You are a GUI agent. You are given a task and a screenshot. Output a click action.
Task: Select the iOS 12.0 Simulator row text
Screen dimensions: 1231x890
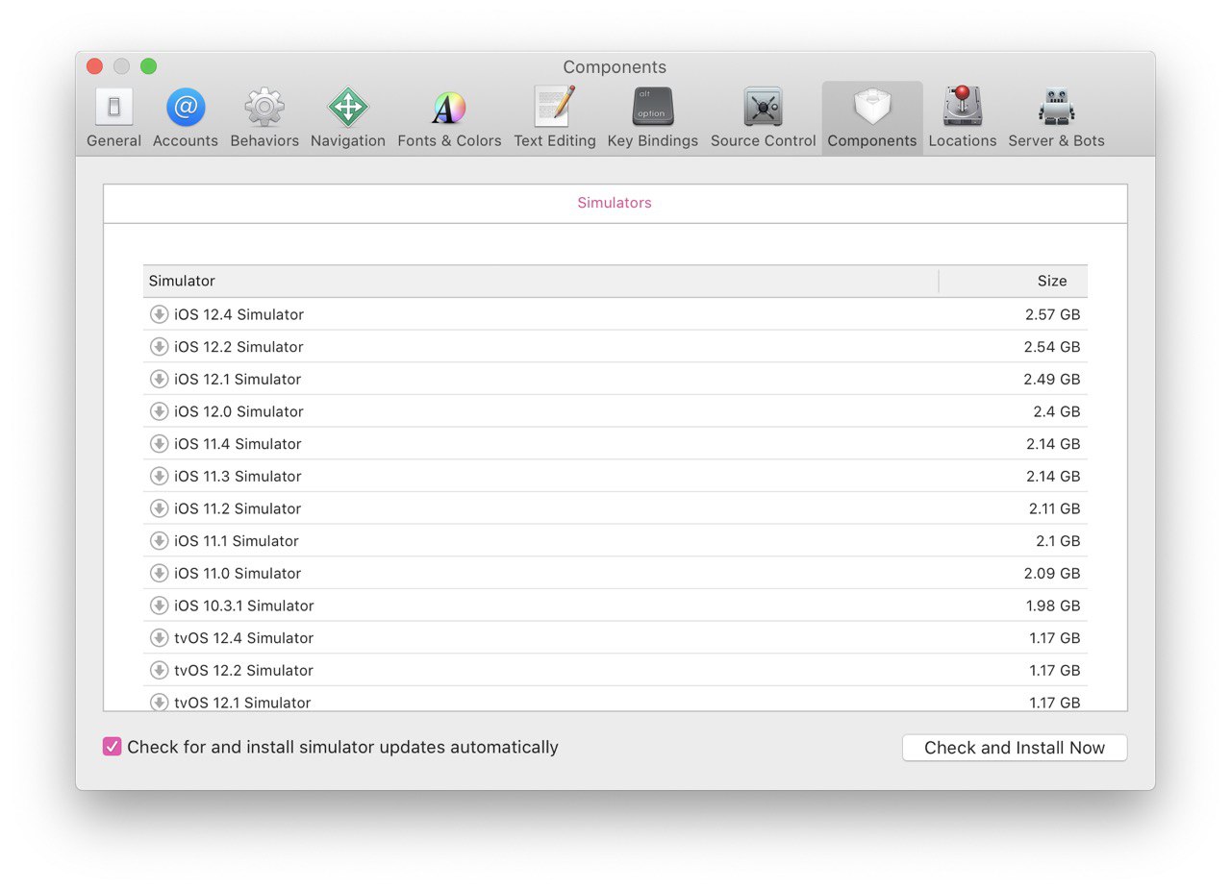(x=239, y=411)
